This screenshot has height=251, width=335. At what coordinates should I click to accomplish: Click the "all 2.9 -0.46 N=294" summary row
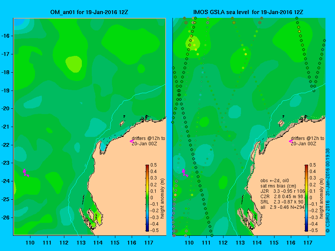[282, 207]
